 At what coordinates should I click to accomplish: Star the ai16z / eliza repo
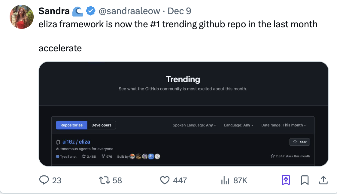[299, 142]
